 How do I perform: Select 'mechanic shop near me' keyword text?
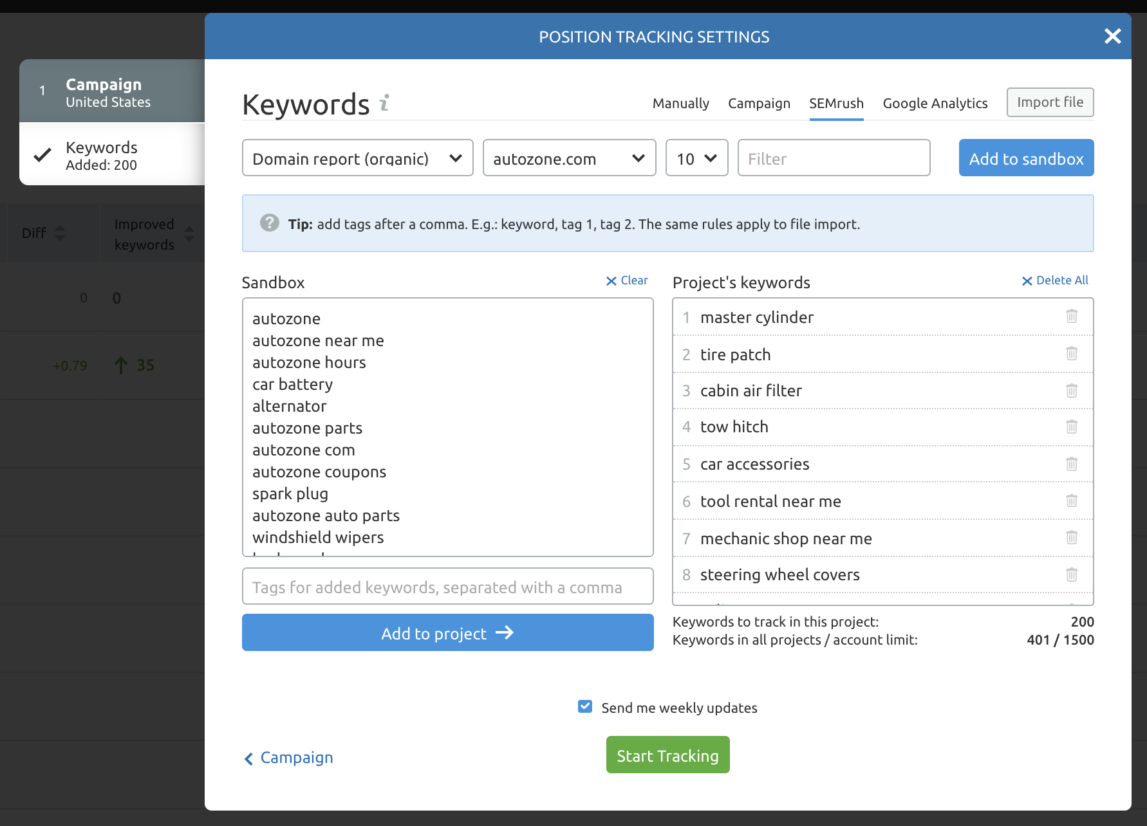coord(786,538)
